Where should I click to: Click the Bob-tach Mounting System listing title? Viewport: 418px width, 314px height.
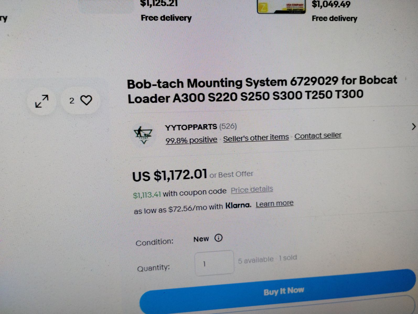point(261,89)
